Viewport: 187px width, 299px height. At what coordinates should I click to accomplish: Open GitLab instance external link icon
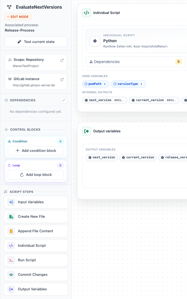point(62,79)
